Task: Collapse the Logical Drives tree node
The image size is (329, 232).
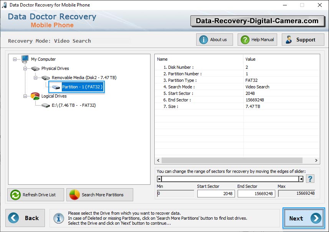Action: click(25, 96)
